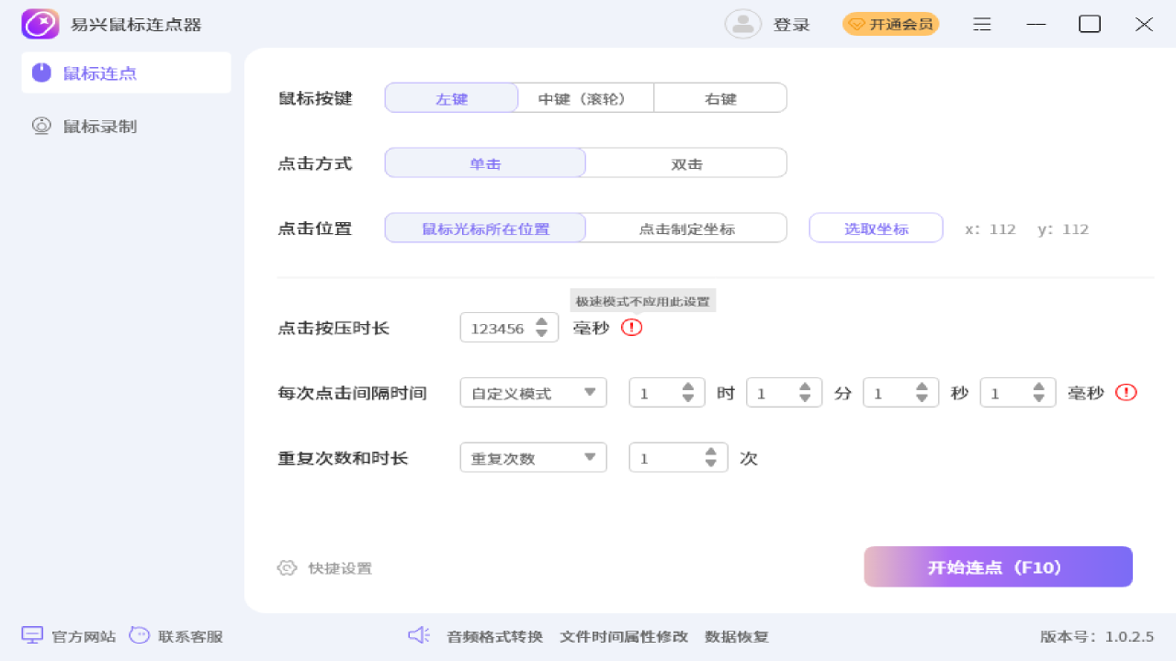The height and width of the screenshot is (661, 1176).
Task: Click the red warning icon beside press duration
Action: pyautogui.click(x=632, y=328)
